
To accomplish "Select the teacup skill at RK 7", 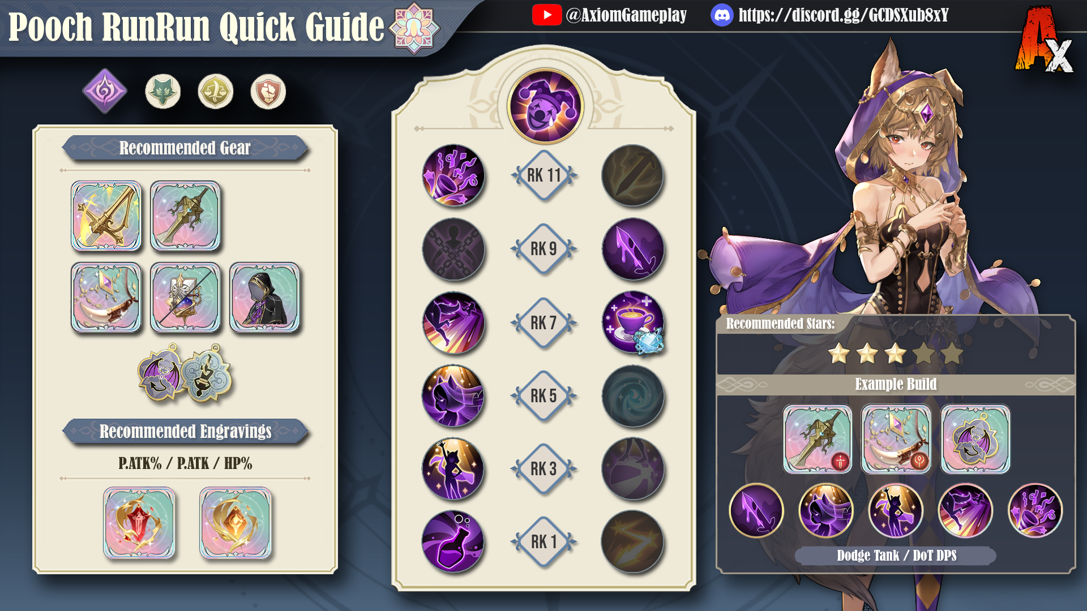I will tap(632, 322).
